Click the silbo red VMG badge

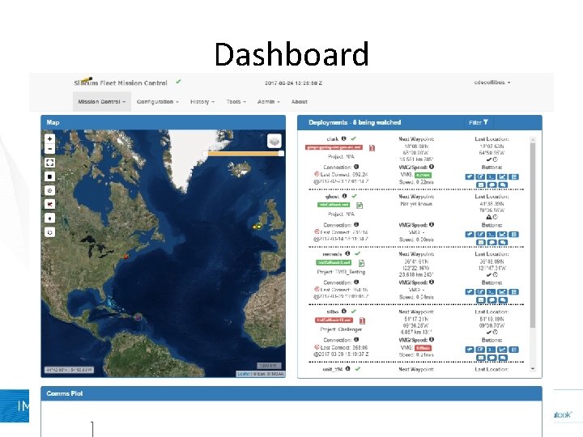[423, 348]
